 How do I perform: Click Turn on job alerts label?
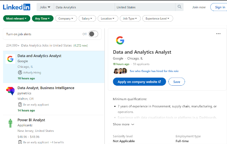[x=19, y=34]
